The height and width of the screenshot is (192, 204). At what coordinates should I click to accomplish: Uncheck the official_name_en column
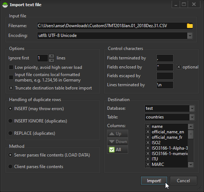(148, 132)
